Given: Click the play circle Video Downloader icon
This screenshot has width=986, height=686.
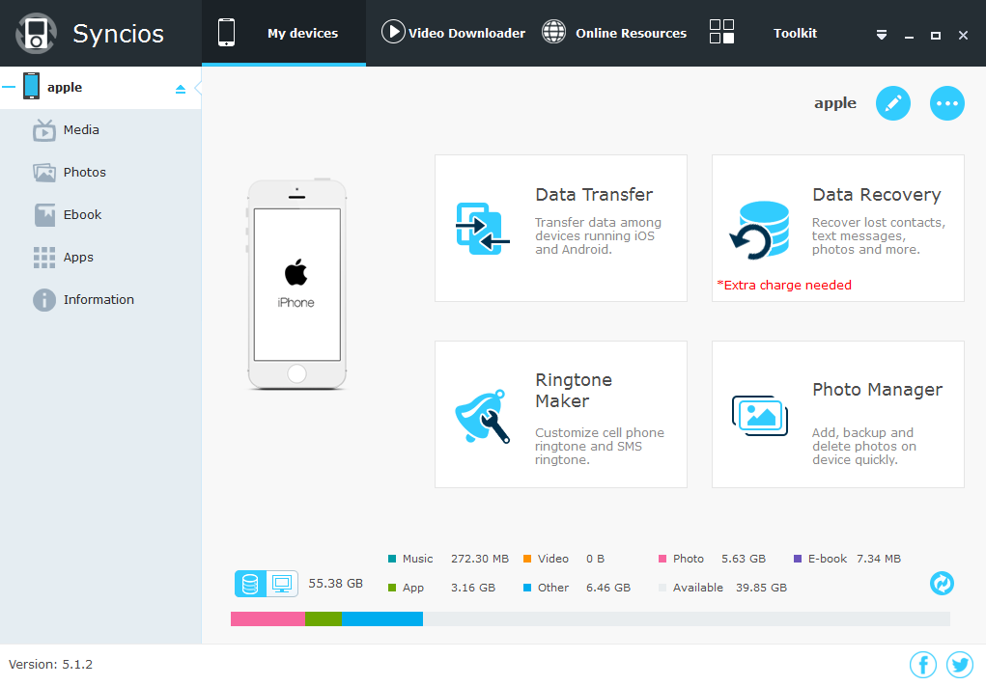Looking at the screenshot, I should click(393, 32).
